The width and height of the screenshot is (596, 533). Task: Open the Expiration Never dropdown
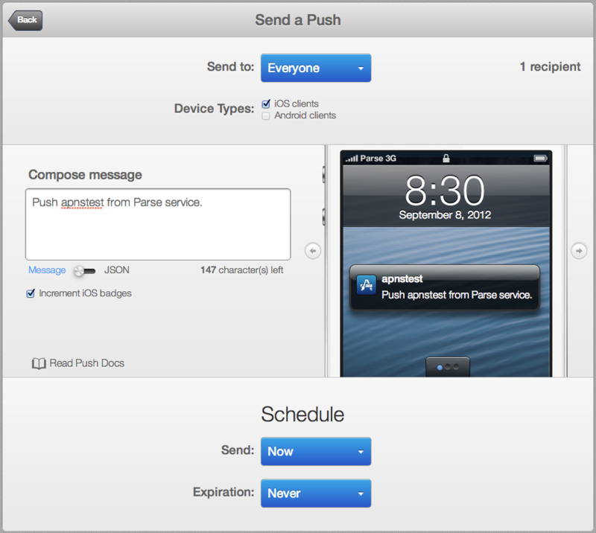pyautogui.click(x=316, y=493)
